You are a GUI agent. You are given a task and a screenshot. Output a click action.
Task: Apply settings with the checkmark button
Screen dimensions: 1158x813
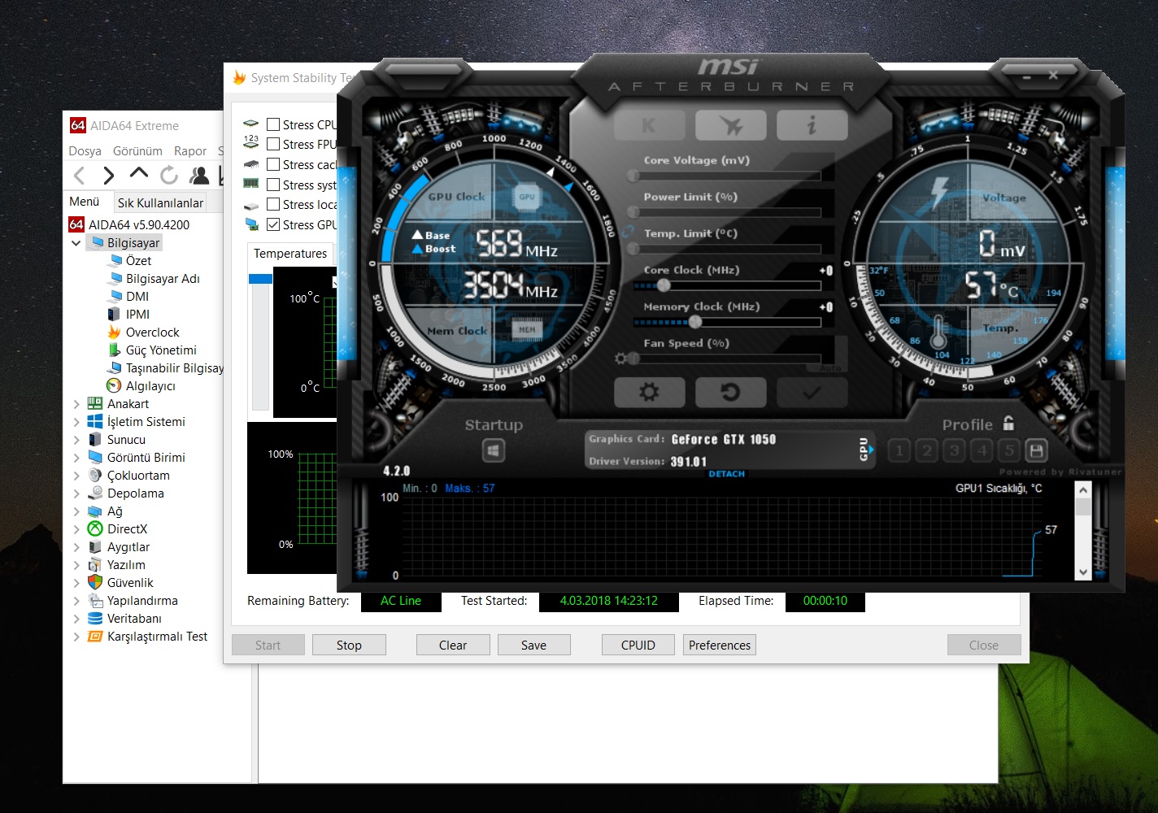[812, 393]
